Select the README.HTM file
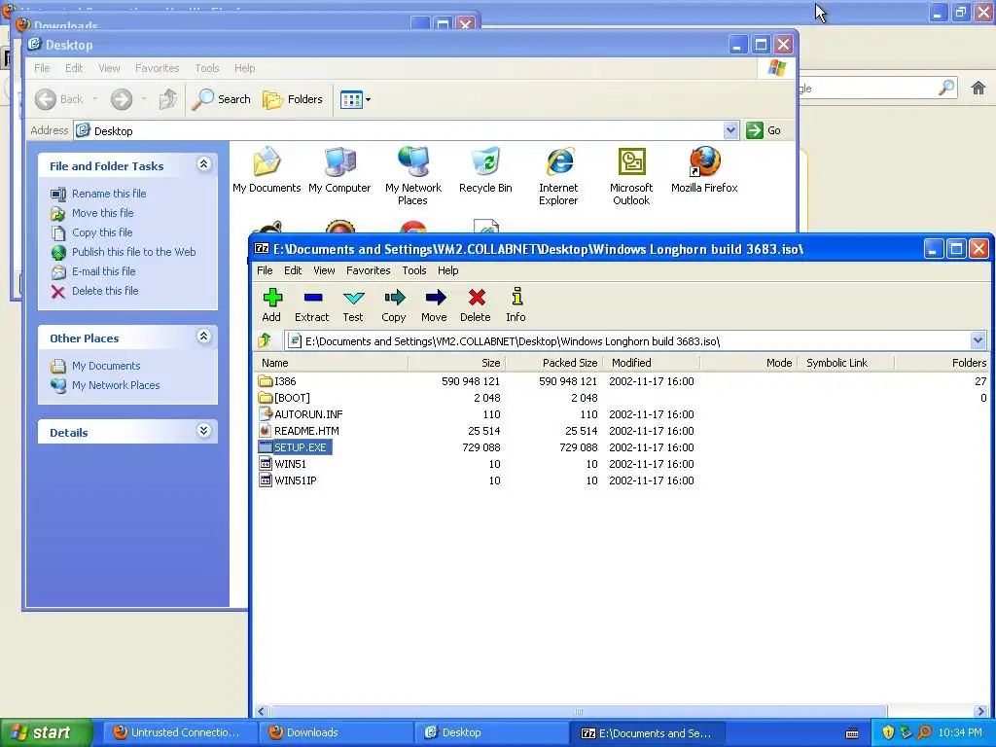 point(300,431)
